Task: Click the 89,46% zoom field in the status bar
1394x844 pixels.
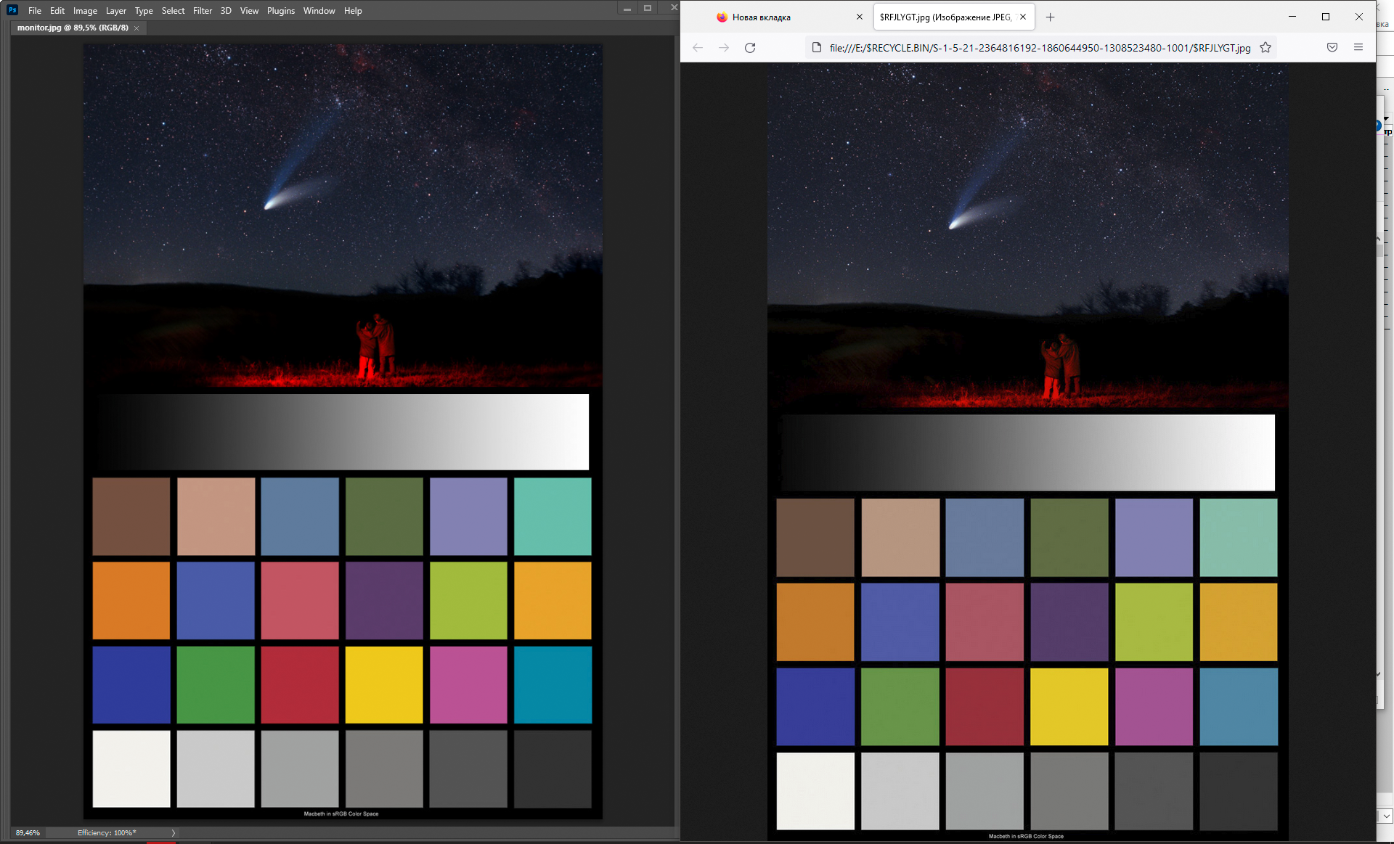Action: click(x=28, y=833)
